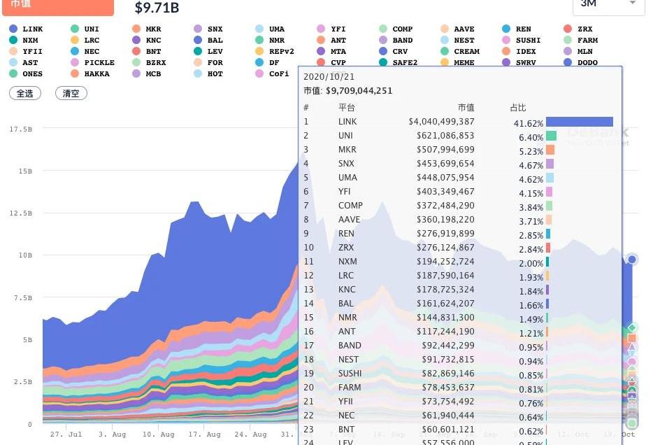Hide the COMP series from chart
The image size is (653, 445).
click(x=402, y=29)
